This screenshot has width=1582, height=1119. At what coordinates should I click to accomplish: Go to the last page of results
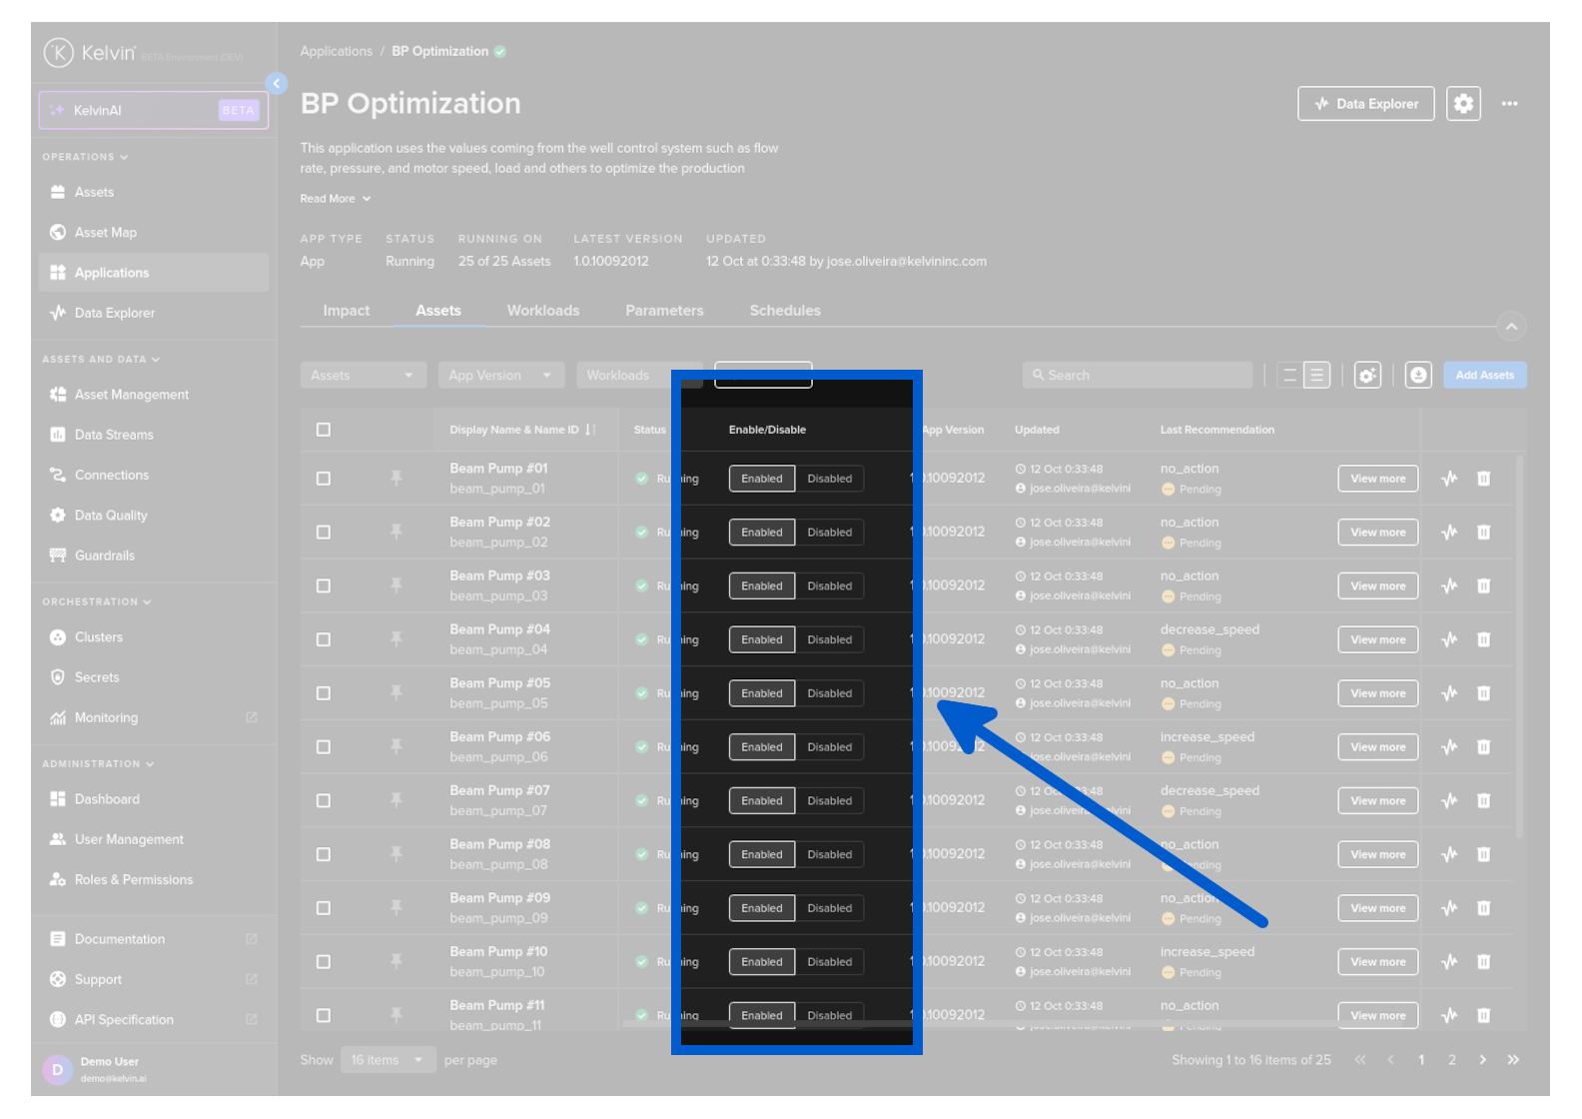1513,1060
